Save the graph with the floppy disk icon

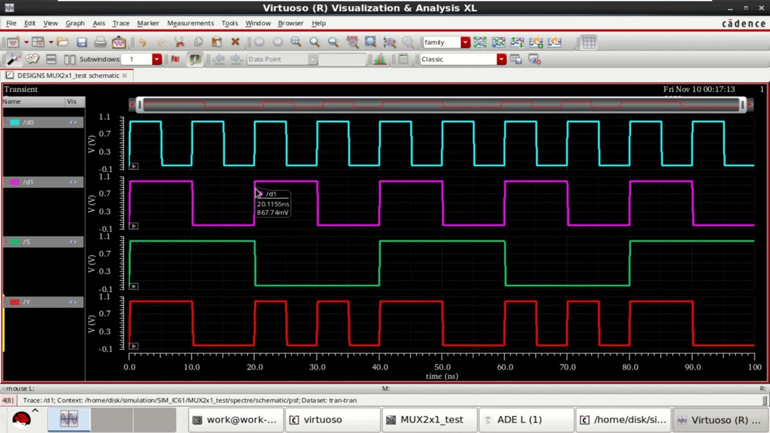(x=82, y=42)
